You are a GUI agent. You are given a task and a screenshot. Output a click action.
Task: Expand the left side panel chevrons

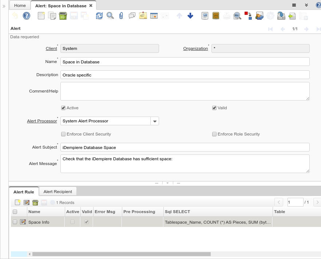coord(4,6)
